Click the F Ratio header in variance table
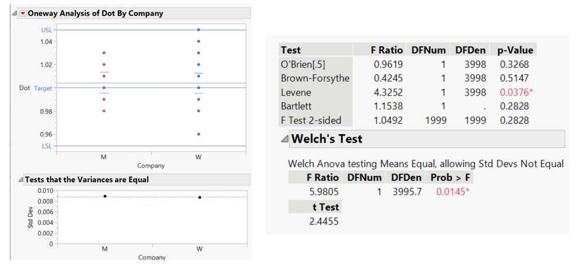585x265 pixels. 386,50
